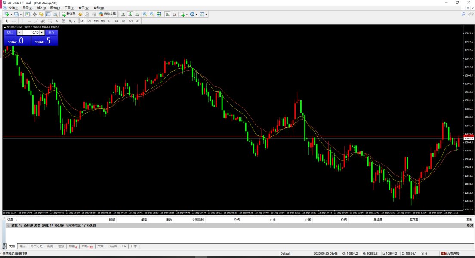Viewport: 475px width, 258px height.
Task: Zoom out of the chart
Action: tap(152, 14)
